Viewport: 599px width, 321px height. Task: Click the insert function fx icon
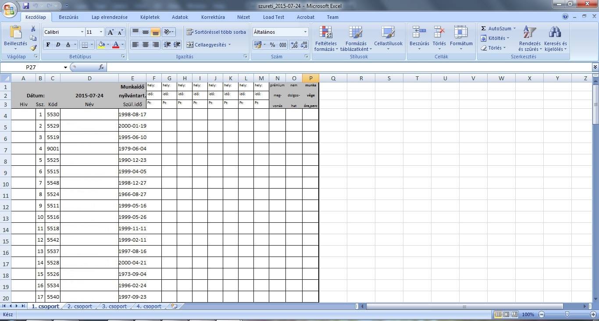101,67
